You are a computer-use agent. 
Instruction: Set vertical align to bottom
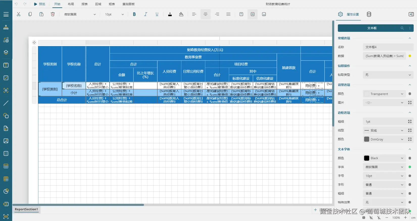click(264, 14)
